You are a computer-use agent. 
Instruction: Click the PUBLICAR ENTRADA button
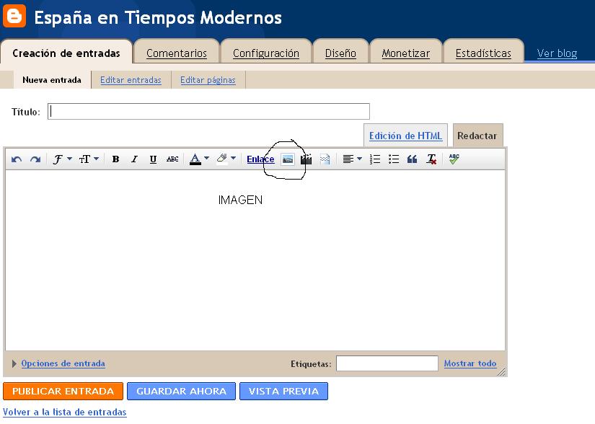pyautogui.click(x=63, y=391)
